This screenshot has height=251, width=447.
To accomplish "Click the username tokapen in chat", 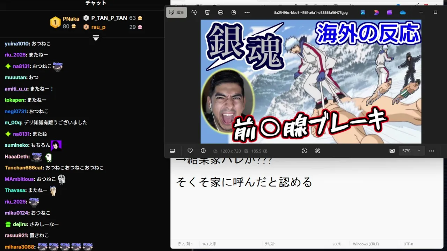I will pos(15,100).
